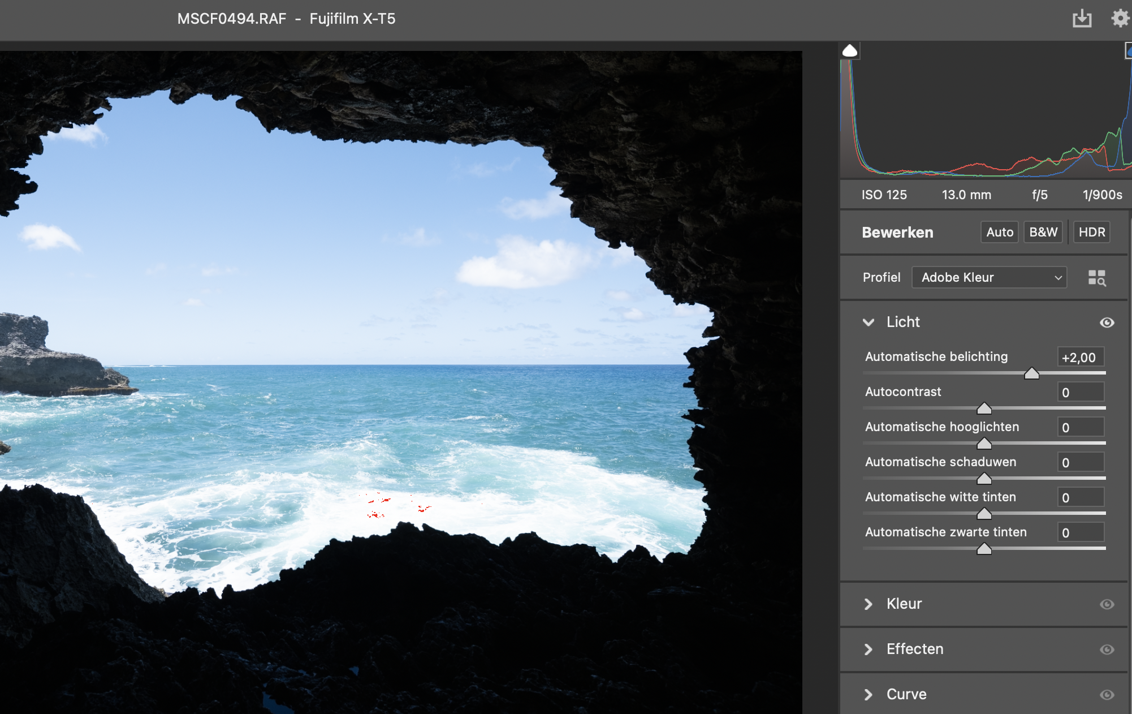
Task: Click the Automatische schaduwen slider handle
Action: pyautogui.click(x=984, y=479)
